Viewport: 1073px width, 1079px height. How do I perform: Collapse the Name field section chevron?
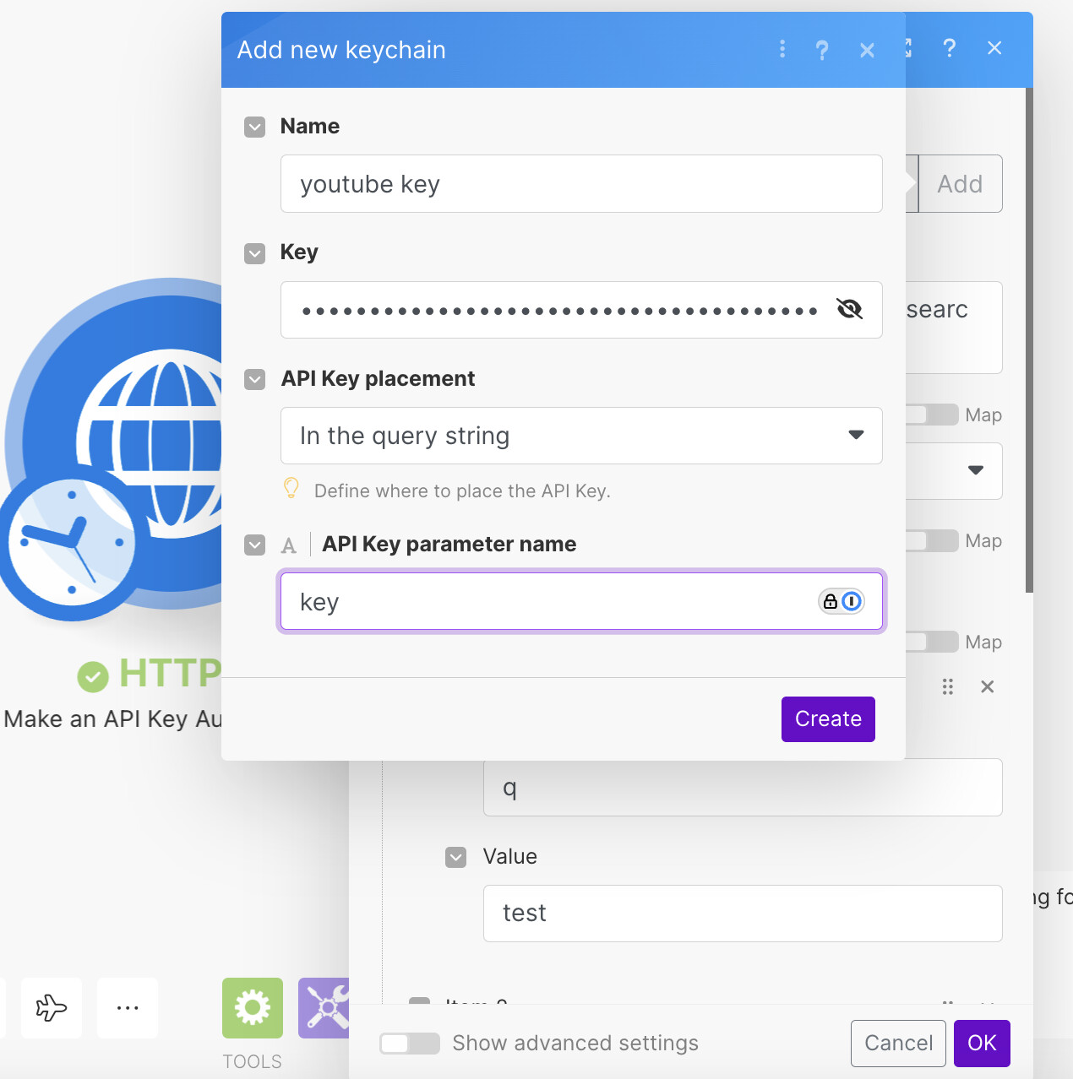click(x=254, y=127)
